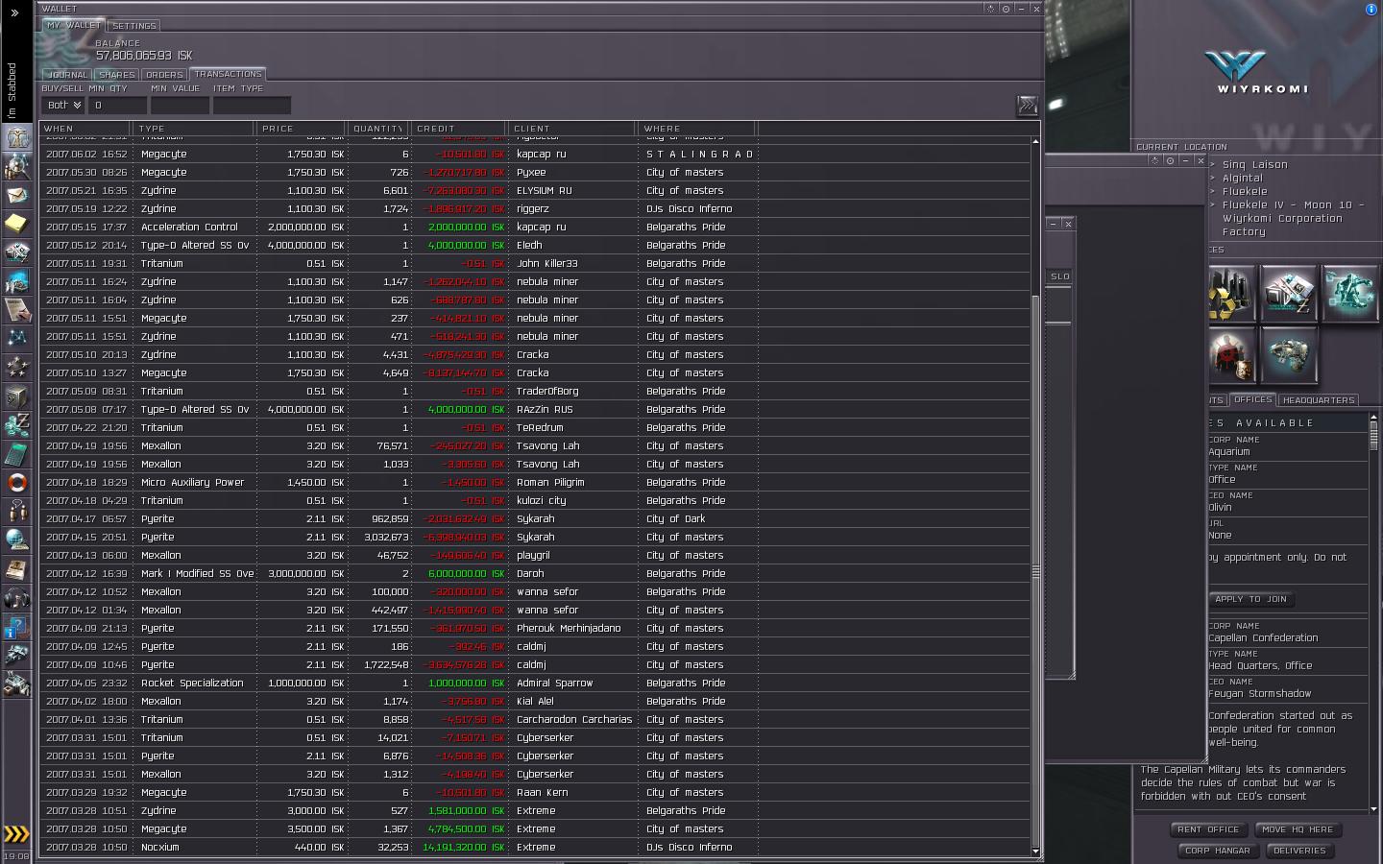Click the teal robotic factory station service icon
The image size is (1383, 864).
(1349, 293)
